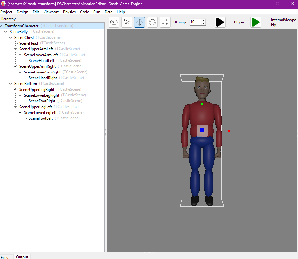Activate the Translate move tool
The image size is (298, 259).
(140, 22)
